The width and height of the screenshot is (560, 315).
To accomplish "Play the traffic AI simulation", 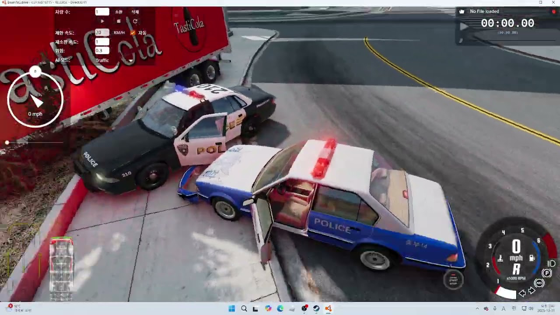I will point(102,21).
